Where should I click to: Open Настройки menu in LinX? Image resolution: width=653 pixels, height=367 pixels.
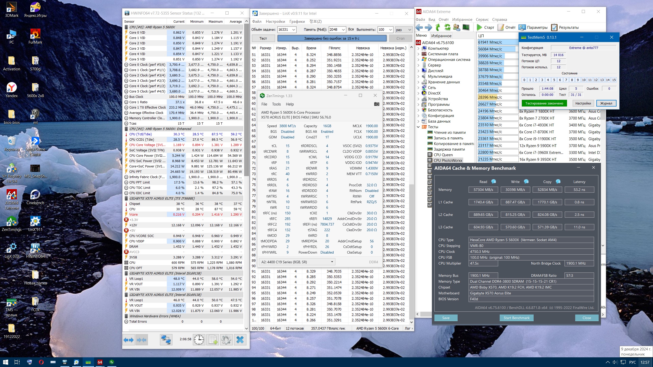pos(275,21)
